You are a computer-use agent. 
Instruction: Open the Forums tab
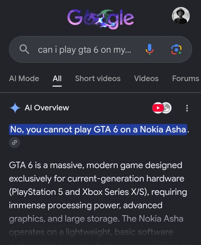(186, 78)
